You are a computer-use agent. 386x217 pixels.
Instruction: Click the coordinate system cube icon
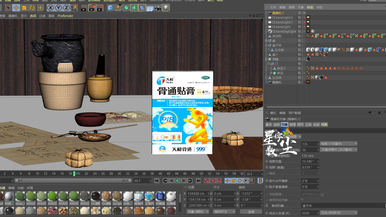pos(74,8)
